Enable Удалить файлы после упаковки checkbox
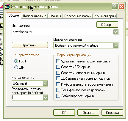128x121 pixels. [58, 61]
